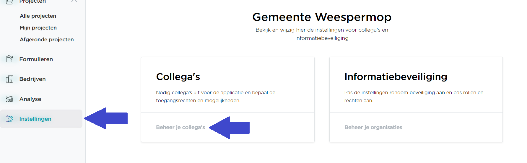Click the Projecten icon in the sidebar
This screenshot has width=527, height=163.
[x=9, y=1]
